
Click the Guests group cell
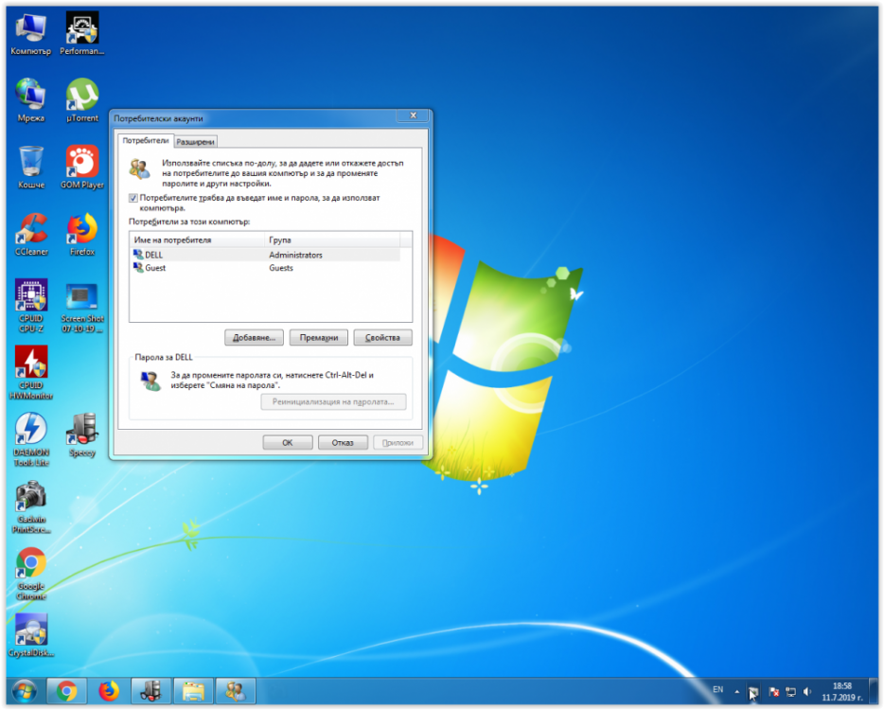click(281, 268)
